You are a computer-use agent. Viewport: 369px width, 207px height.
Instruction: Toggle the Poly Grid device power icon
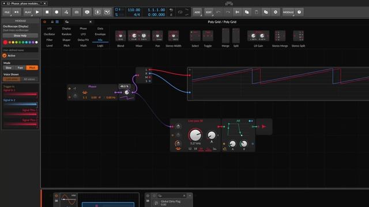click(45, 22)
